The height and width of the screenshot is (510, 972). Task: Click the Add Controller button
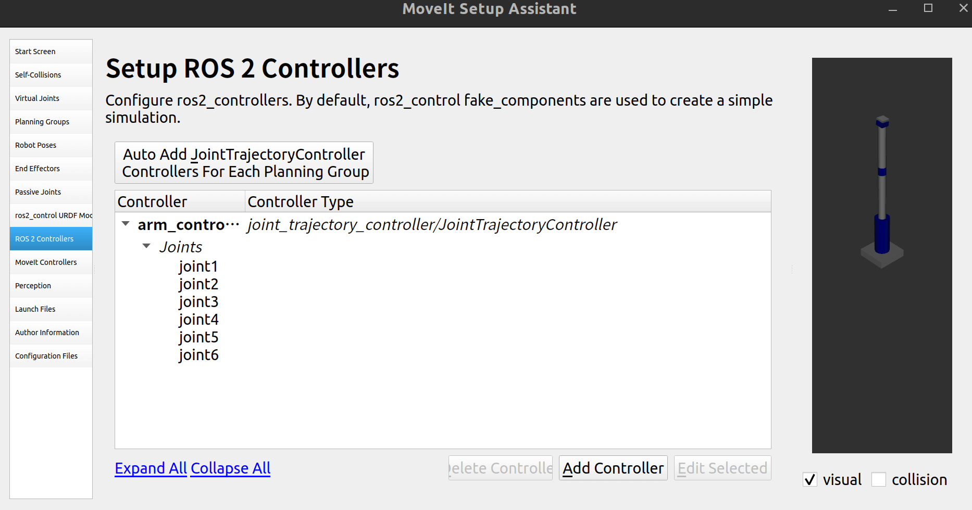click(x=613, y=468)
